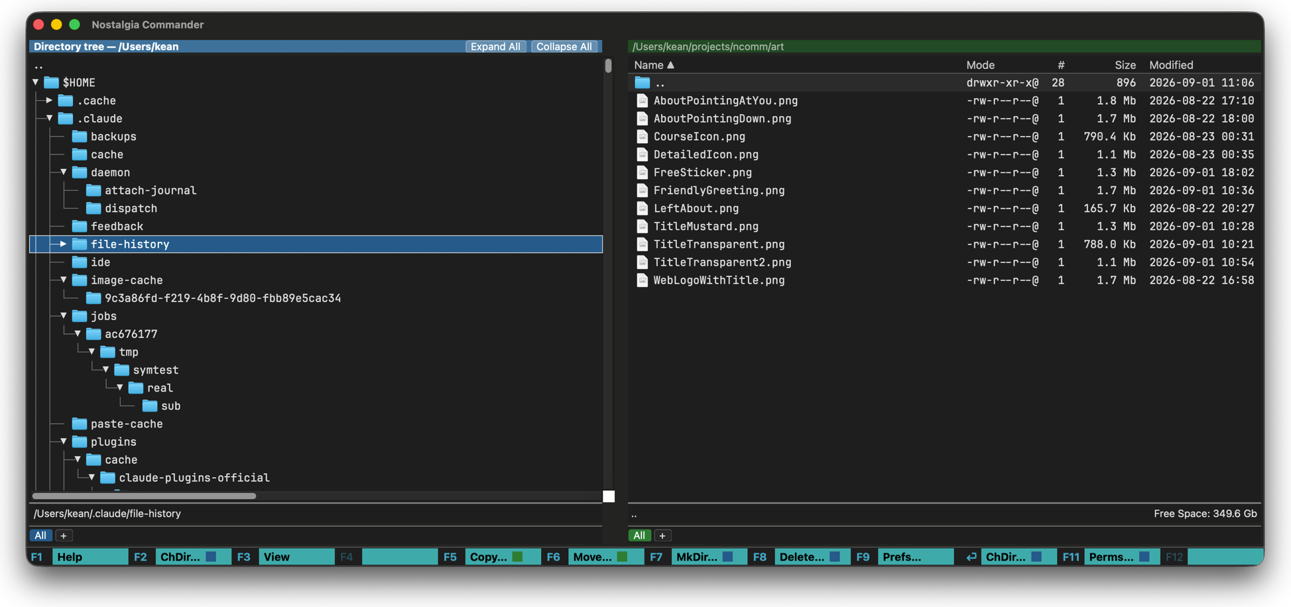Click the parent directory folder icon in file list
The width and height of the screenshot is (1291, 607).
point(642,83)
